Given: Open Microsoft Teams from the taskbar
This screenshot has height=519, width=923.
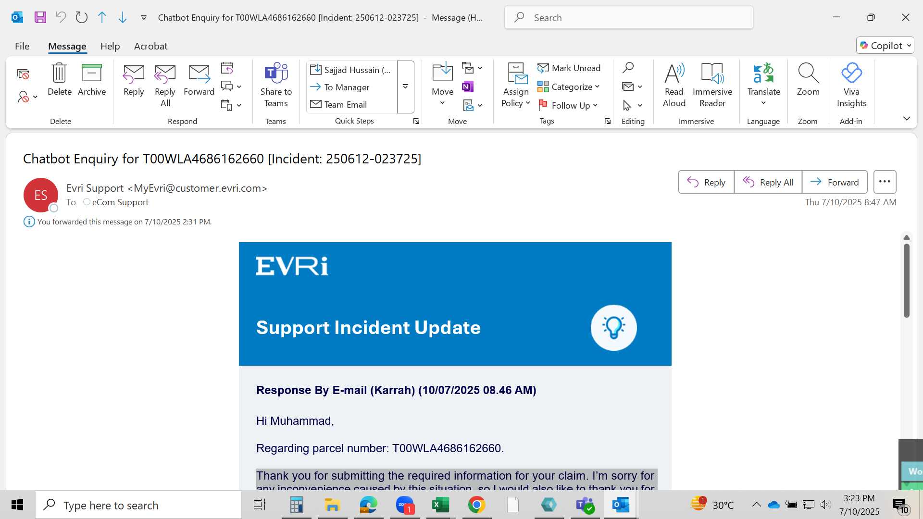Looking at the screenshot, I should pos(585,505).
